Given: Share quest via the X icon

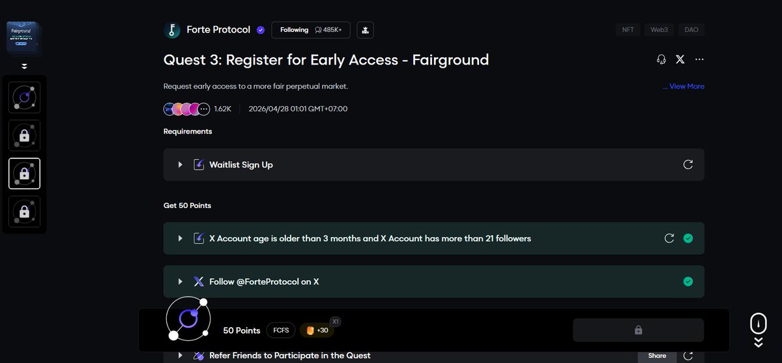Looking at the screenshot, I should pos(680,59).
